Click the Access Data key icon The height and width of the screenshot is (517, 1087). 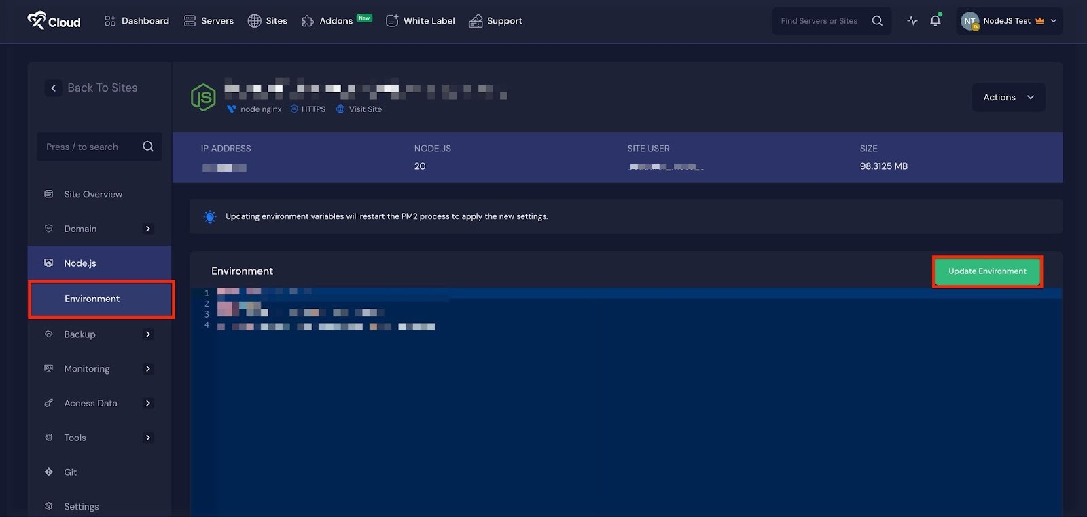click(x=49, y=403)
